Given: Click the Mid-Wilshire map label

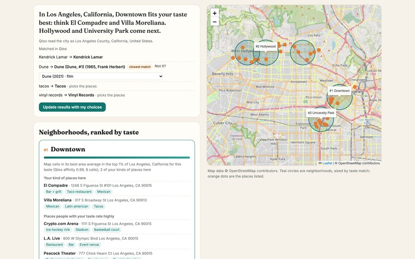Looking at the screenshot, I should (x=265, y=86).
